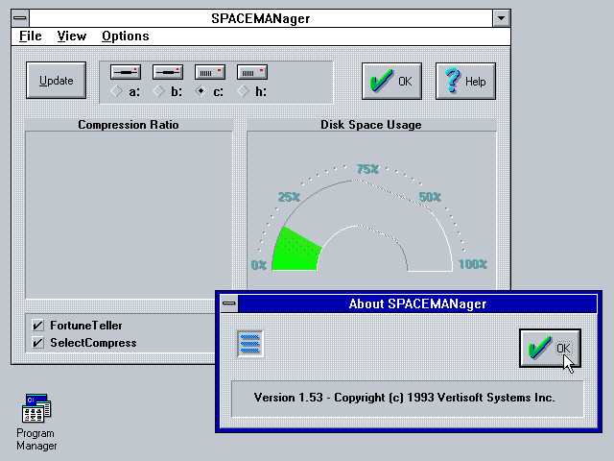Image resolution: width=614 pixels, height=461 pixels.
Task: Click the SPACEMANager main window title bar
Action: pos(261,18)
